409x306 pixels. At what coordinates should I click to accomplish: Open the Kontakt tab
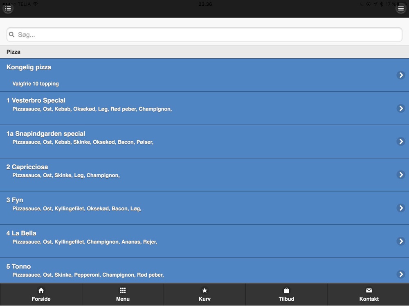[x=368, y=295]
